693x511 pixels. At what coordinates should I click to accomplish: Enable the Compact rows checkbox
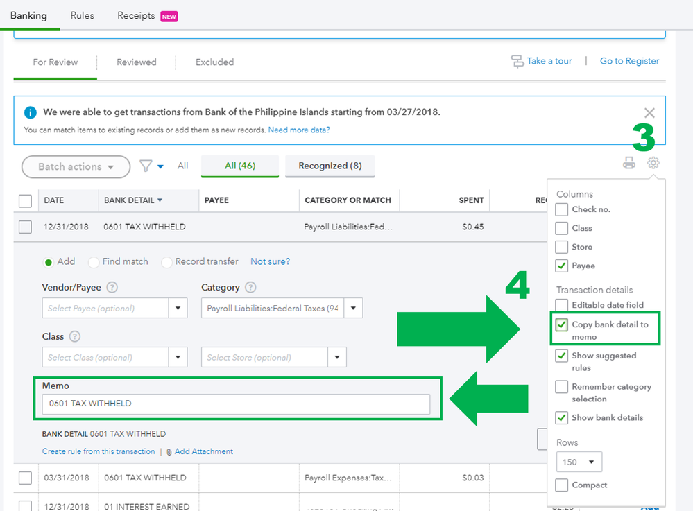tap(561, 485)
